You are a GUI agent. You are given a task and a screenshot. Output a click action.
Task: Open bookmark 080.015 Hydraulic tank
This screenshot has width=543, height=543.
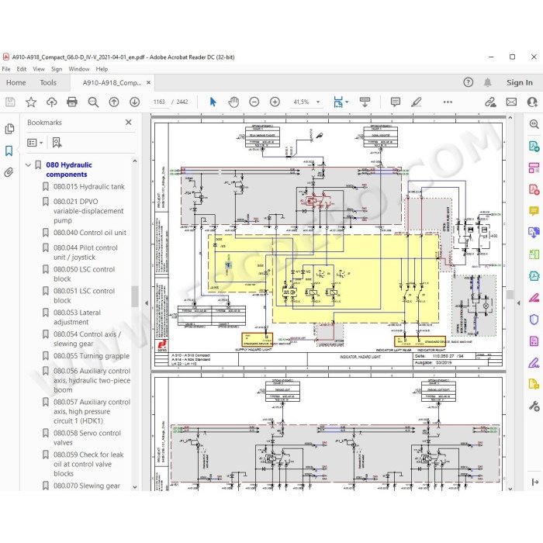coord(89,187)
